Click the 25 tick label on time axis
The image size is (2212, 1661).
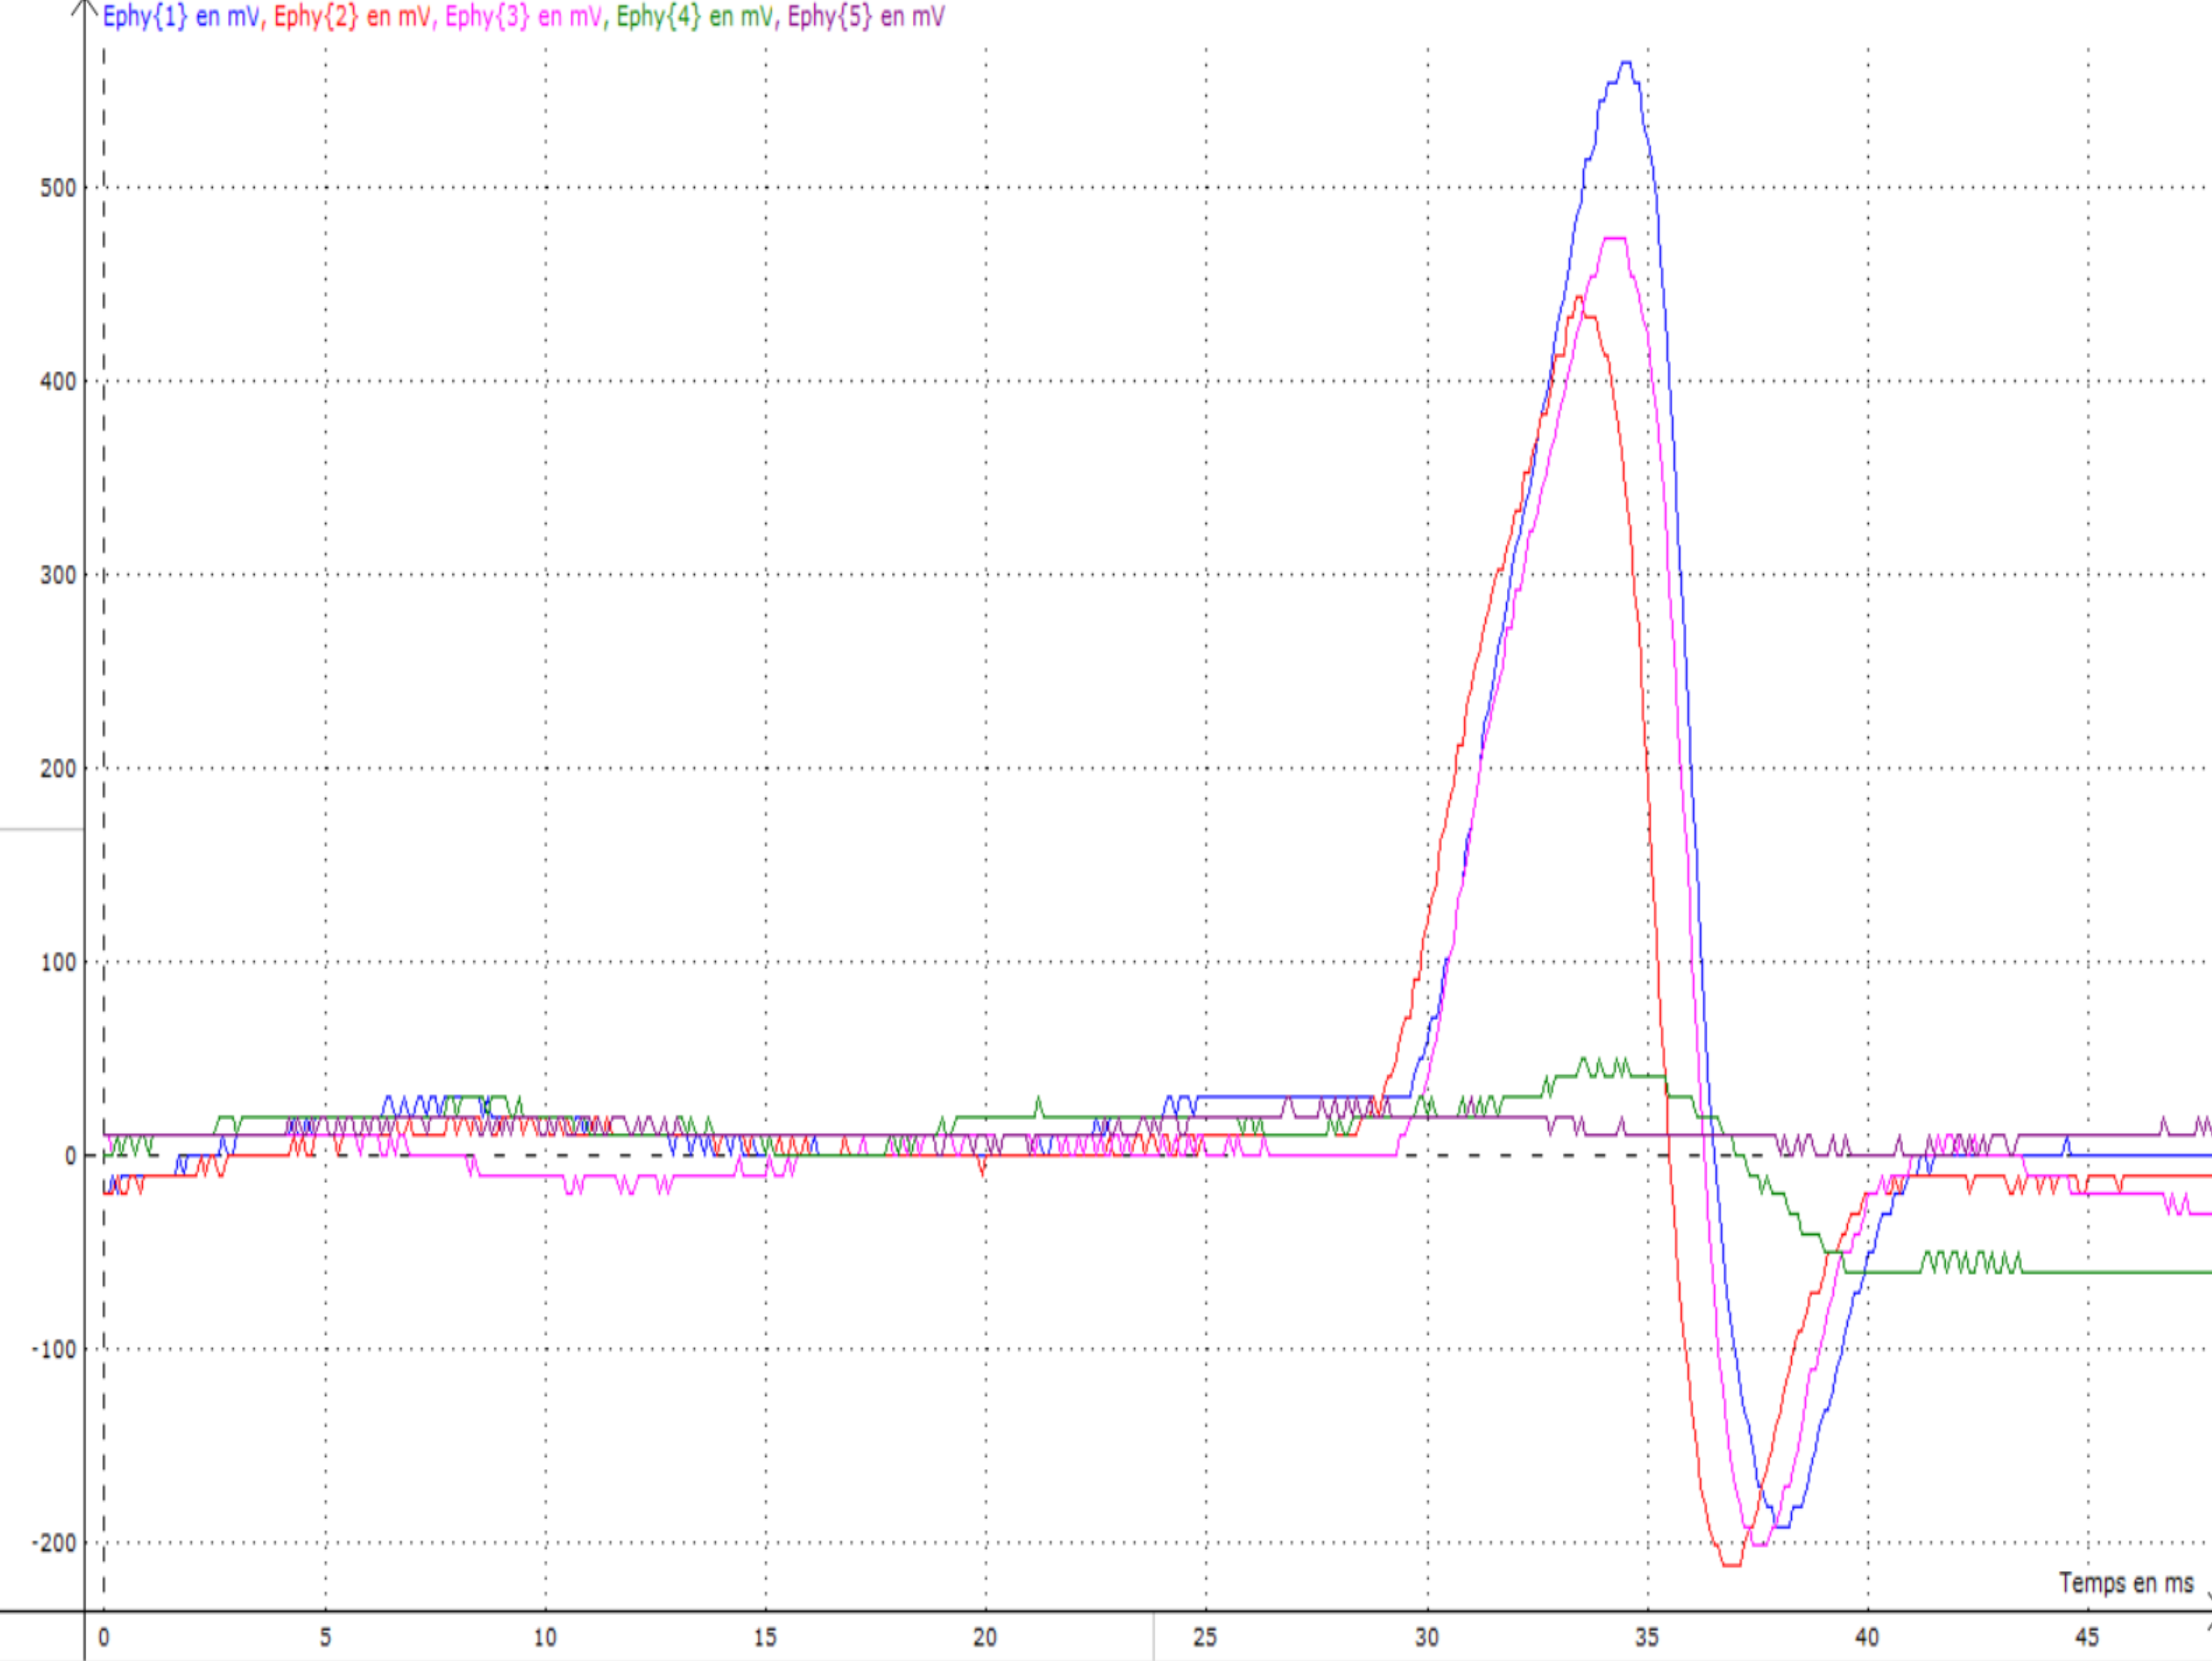(1205, 1638)
